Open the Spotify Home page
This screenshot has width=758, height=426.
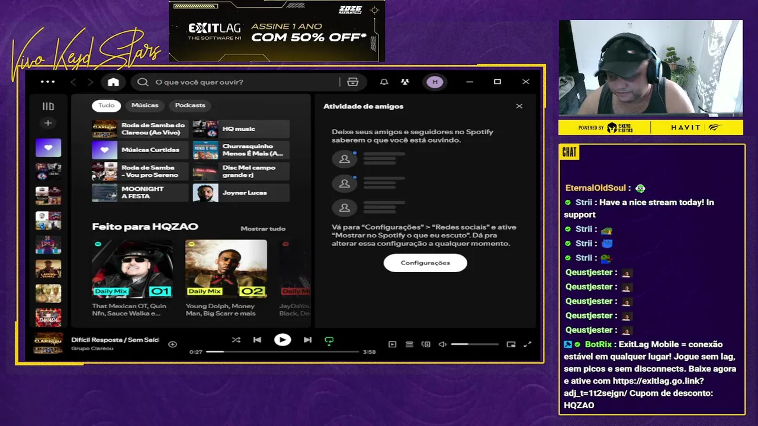(x=113, y=82)
